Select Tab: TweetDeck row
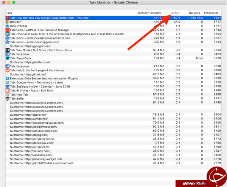227x187 pixels. pos(113,58)
